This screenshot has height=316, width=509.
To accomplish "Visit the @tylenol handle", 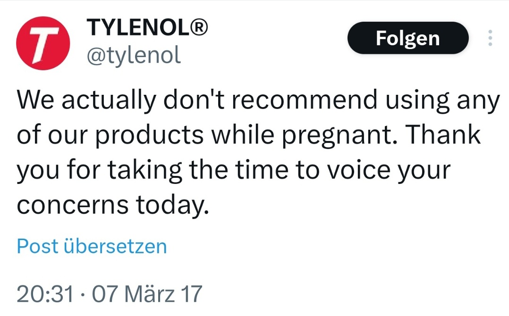I will (134, 56).
